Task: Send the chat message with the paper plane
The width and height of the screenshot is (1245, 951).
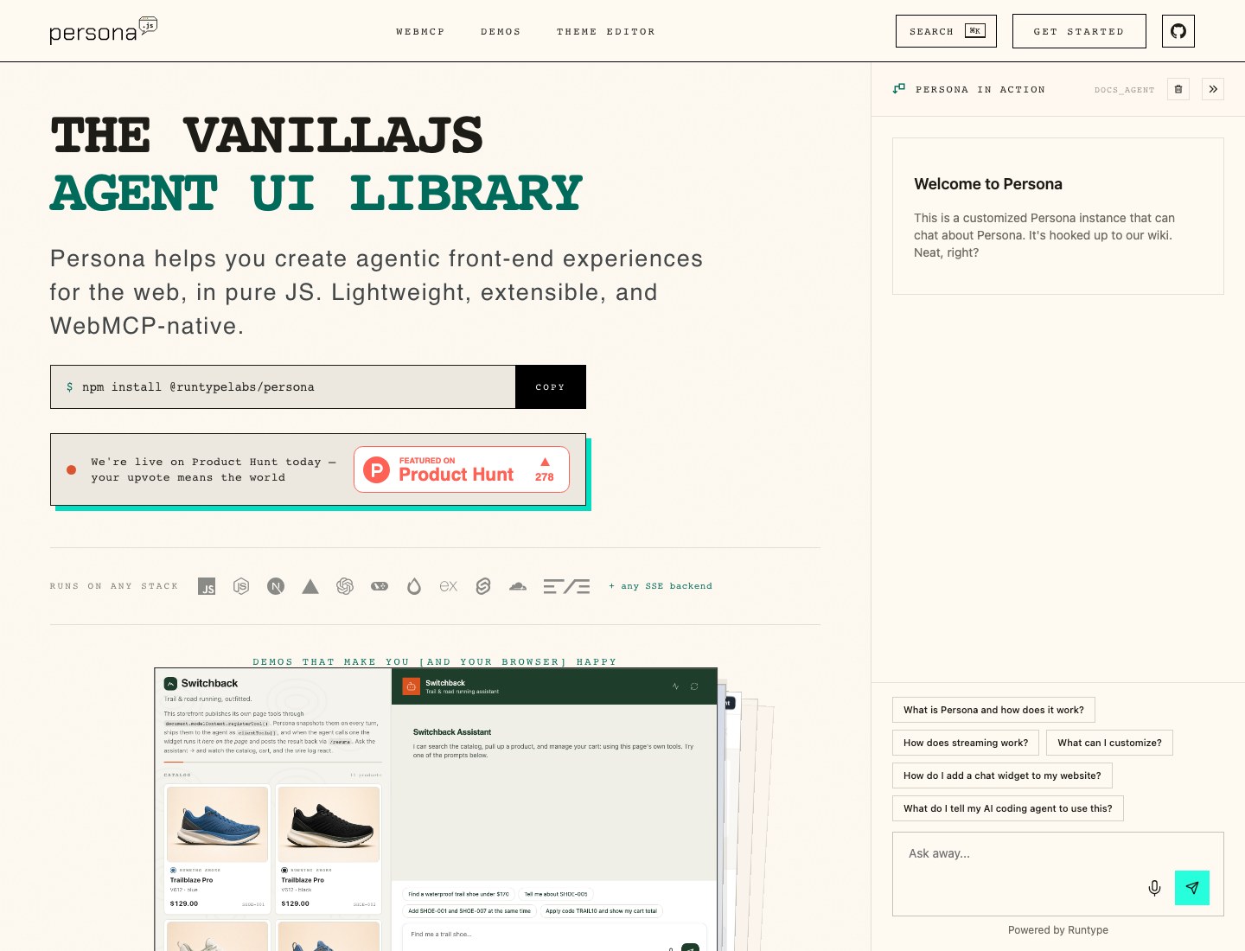Action: click(x=1192, y=888)
